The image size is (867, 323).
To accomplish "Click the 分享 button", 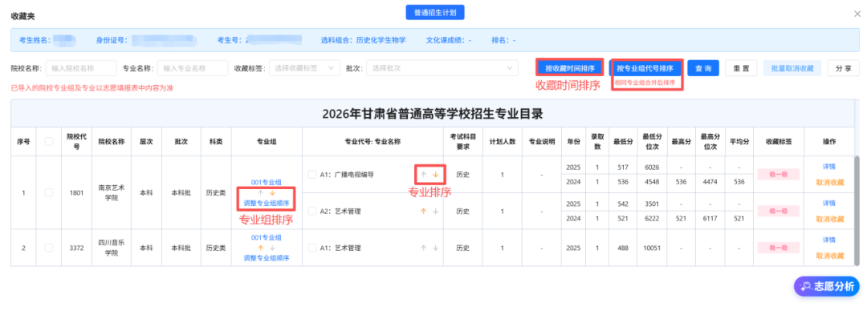I will 843,68.
